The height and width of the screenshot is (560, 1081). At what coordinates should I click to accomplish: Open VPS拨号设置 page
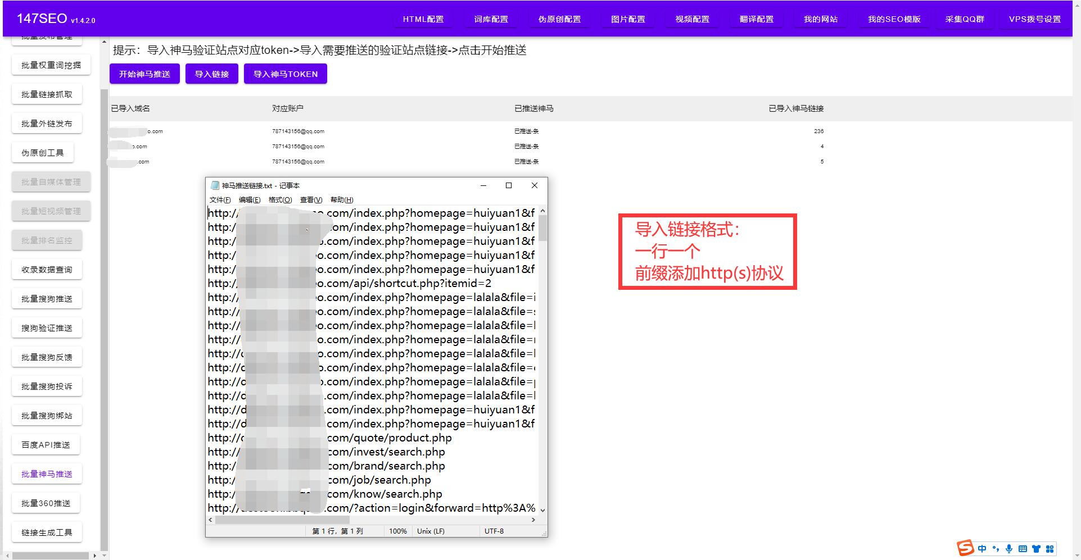click(1034, 19)
